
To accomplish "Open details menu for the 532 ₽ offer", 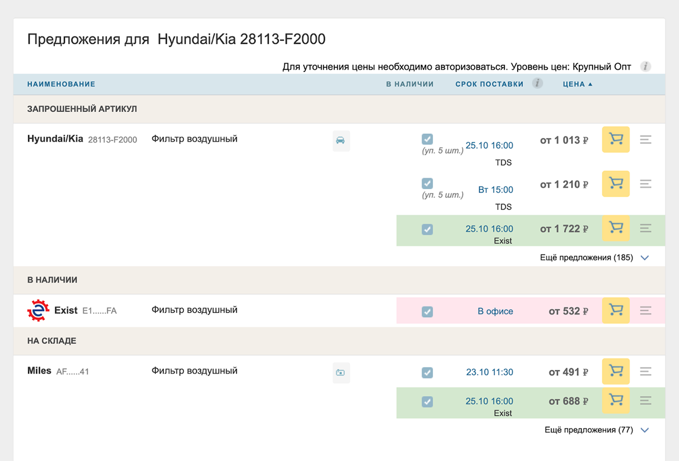I will pyautogui.click(x=645, y=310).
